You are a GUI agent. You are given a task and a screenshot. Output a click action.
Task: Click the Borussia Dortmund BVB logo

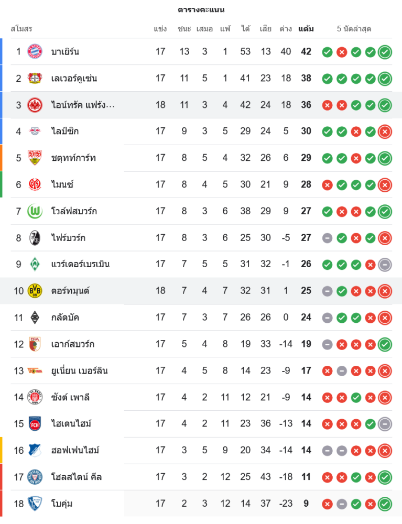tap(35, 291)
